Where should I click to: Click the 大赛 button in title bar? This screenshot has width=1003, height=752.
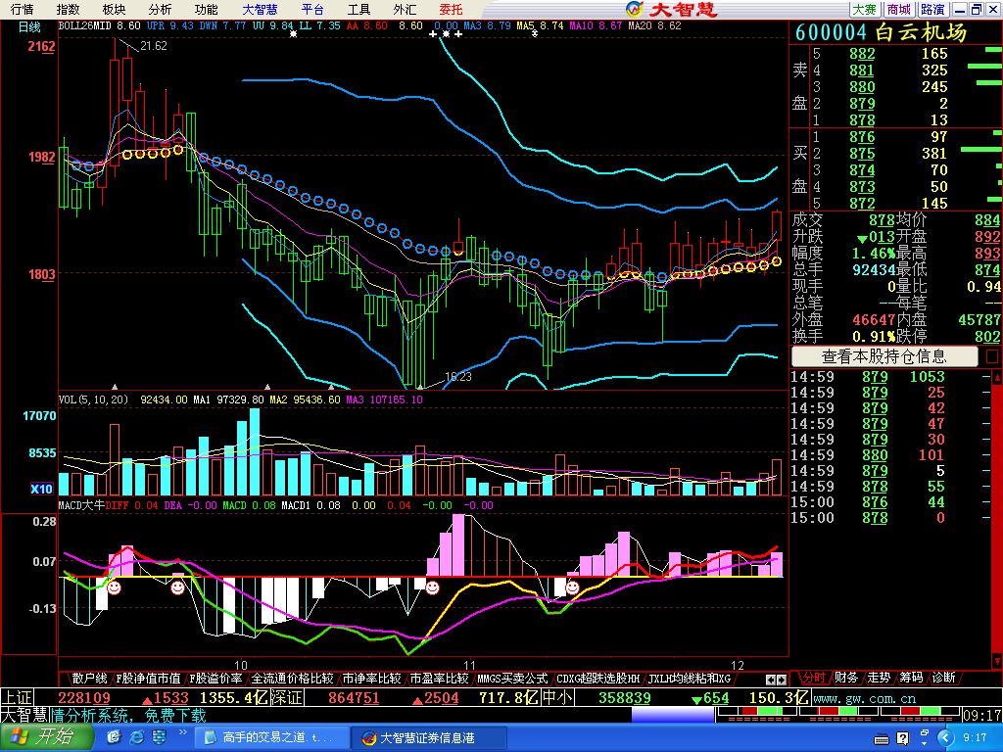865,9
